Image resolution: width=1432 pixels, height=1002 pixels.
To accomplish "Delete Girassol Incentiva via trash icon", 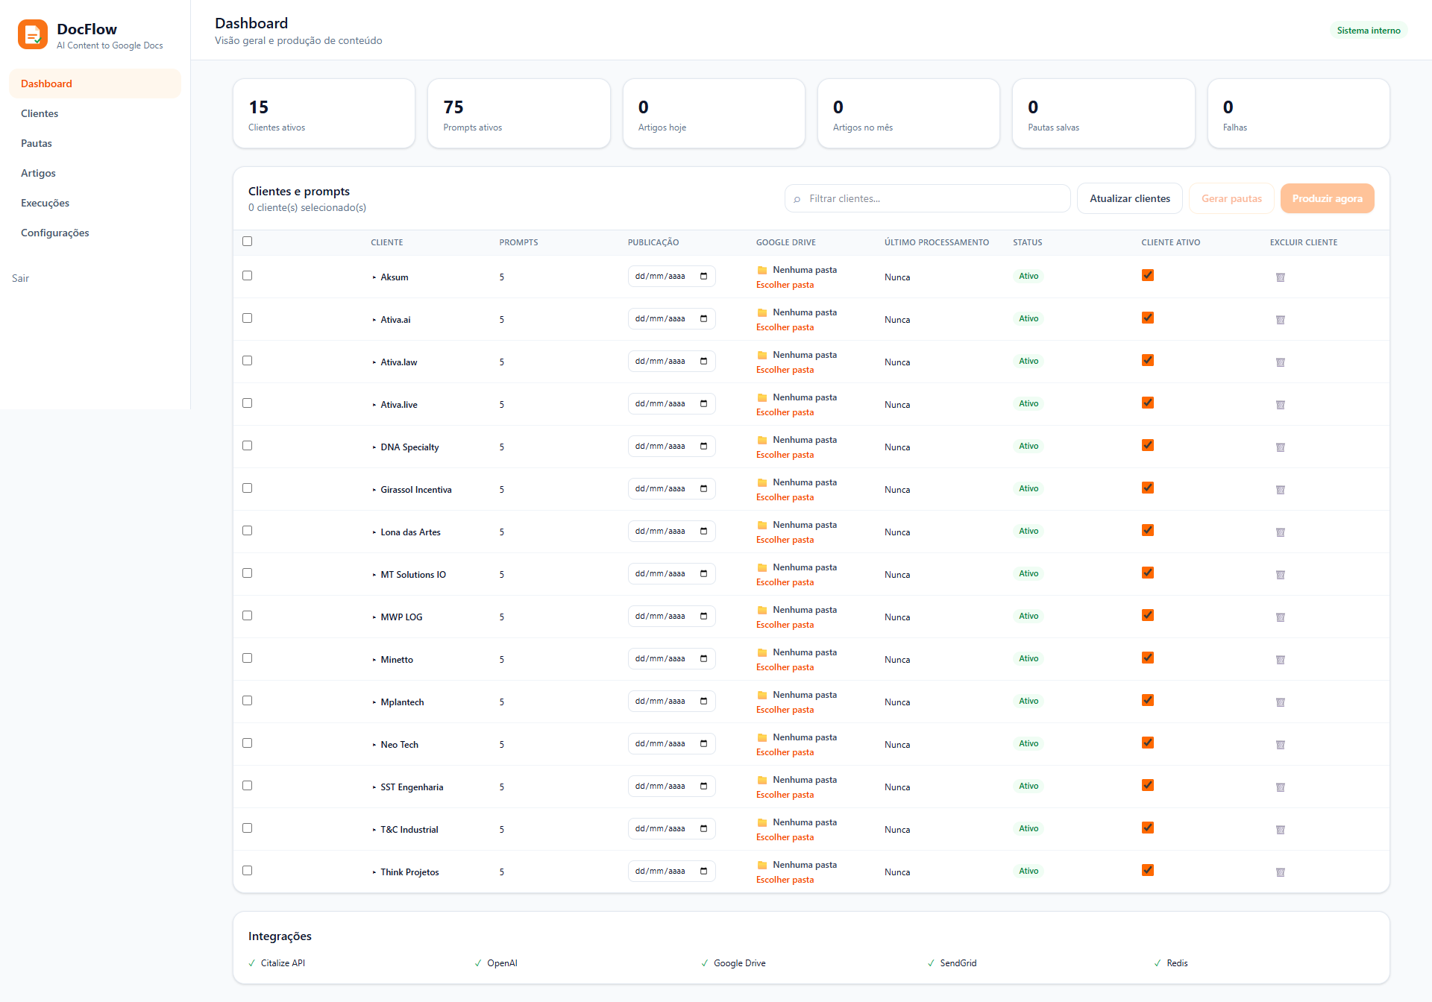I will tap(1280, 490).
